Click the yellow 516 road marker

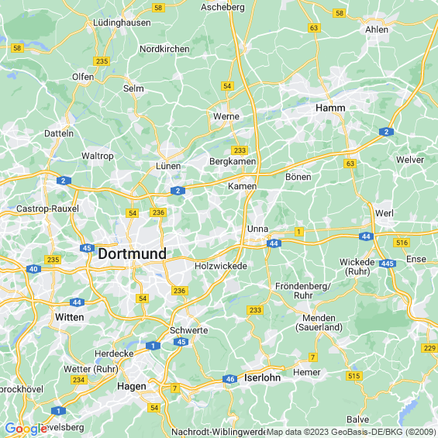click(402, 243)
